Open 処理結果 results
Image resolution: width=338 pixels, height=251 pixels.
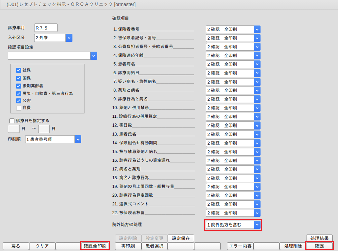[319, 238]
